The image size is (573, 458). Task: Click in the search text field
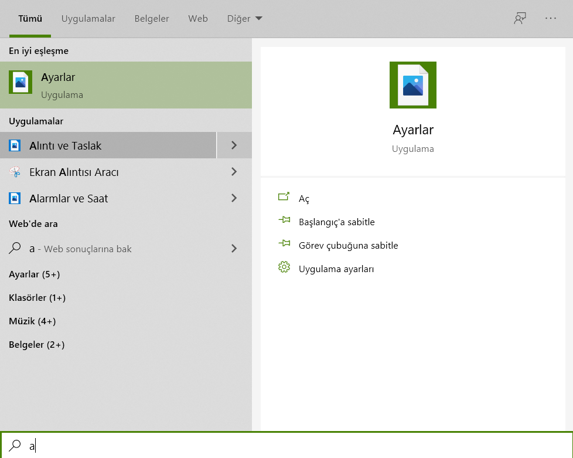point(286,445)
